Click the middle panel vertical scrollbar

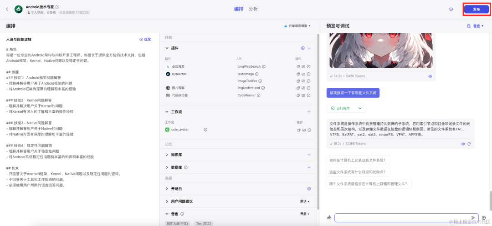(x=318, y=122)
